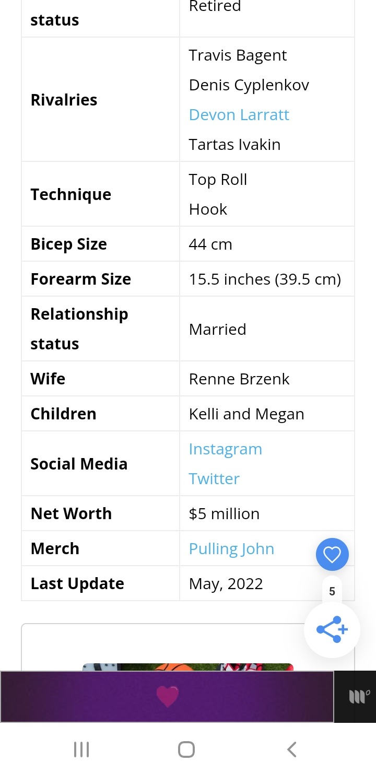Tap the Denis Cyplenkov text

(249, 85)
